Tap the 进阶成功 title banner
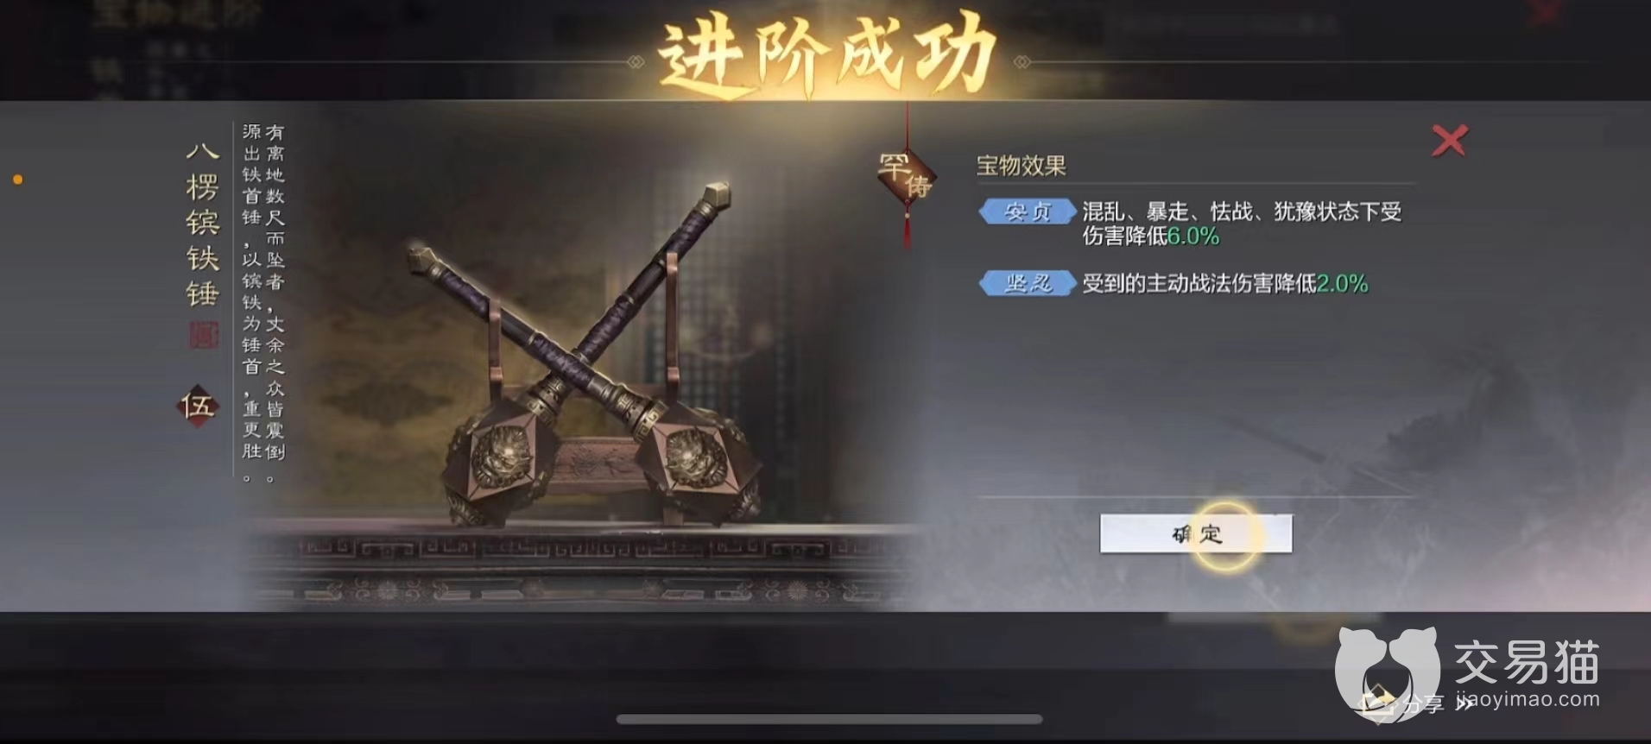 (x=827, y=54)
